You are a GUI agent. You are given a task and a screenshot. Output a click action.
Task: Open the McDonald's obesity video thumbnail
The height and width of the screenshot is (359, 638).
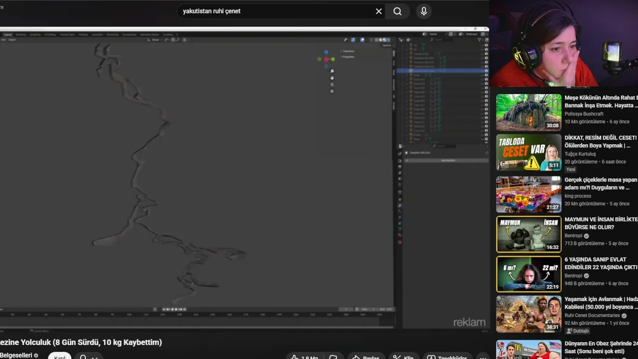coord(528,349)
